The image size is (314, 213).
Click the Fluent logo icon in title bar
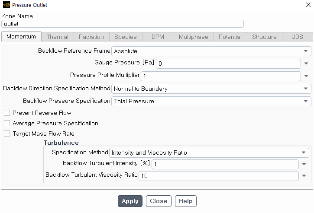6,5
